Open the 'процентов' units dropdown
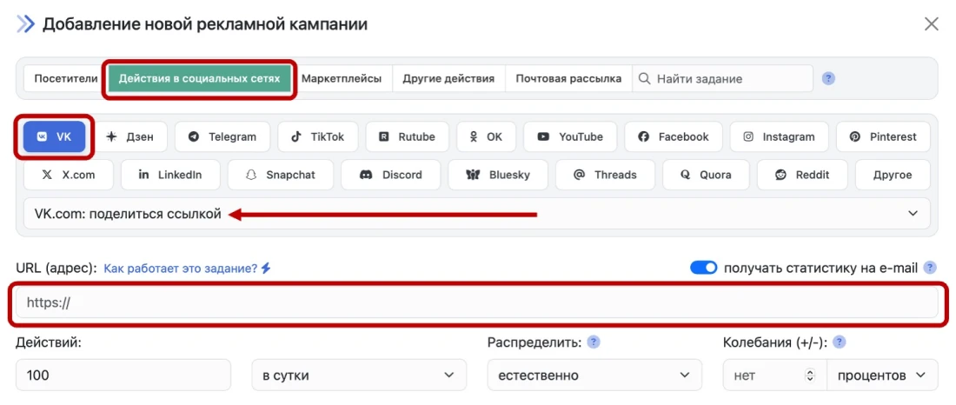The image size is (956, 405). pos(882,375)
